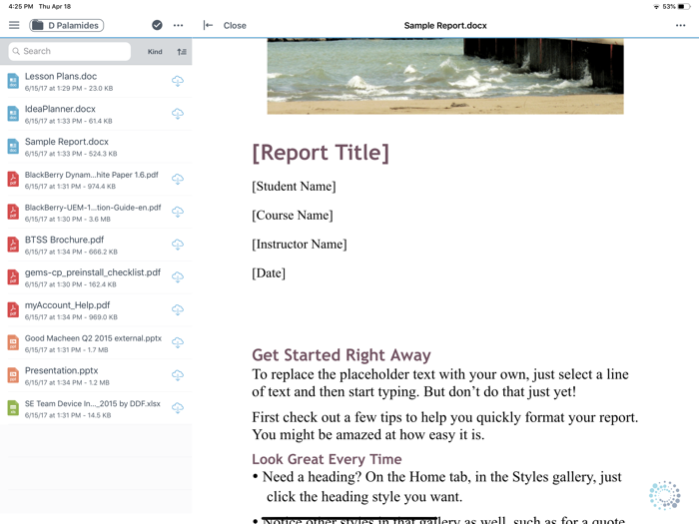The height and width of the screenshot is (524, 699).
Task: Download SE Team Device xlsx from cloud
Action: pos(178,407)
